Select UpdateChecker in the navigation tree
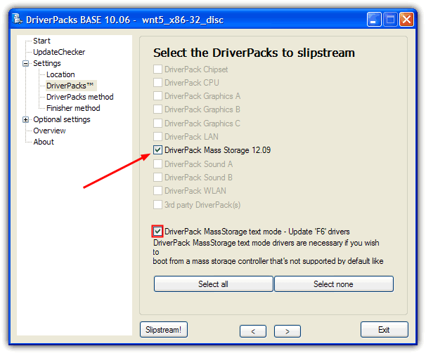The image size is (426, 353). coord(59,52)
